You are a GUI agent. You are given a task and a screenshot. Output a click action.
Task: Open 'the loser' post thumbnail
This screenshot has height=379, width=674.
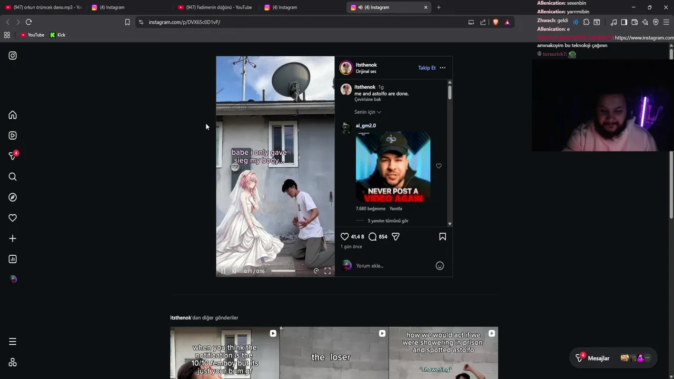[x=334, y=353]
